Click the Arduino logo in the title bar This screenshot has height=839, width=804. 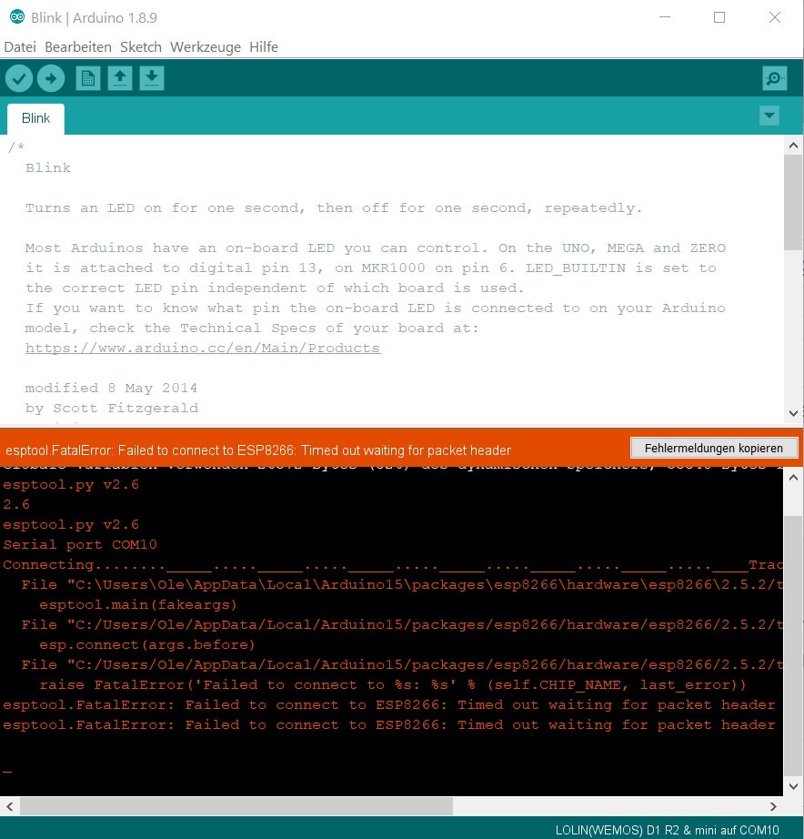click(16, 17)
